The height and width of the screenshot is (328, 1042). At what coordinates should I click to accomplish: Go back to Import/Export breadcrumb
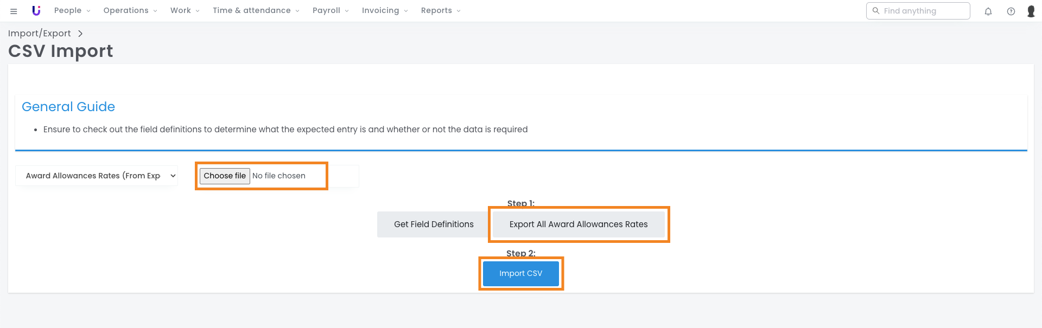click(40, 34)
